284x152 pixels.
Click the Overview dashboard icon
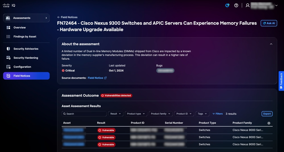(x=8, y=28)
